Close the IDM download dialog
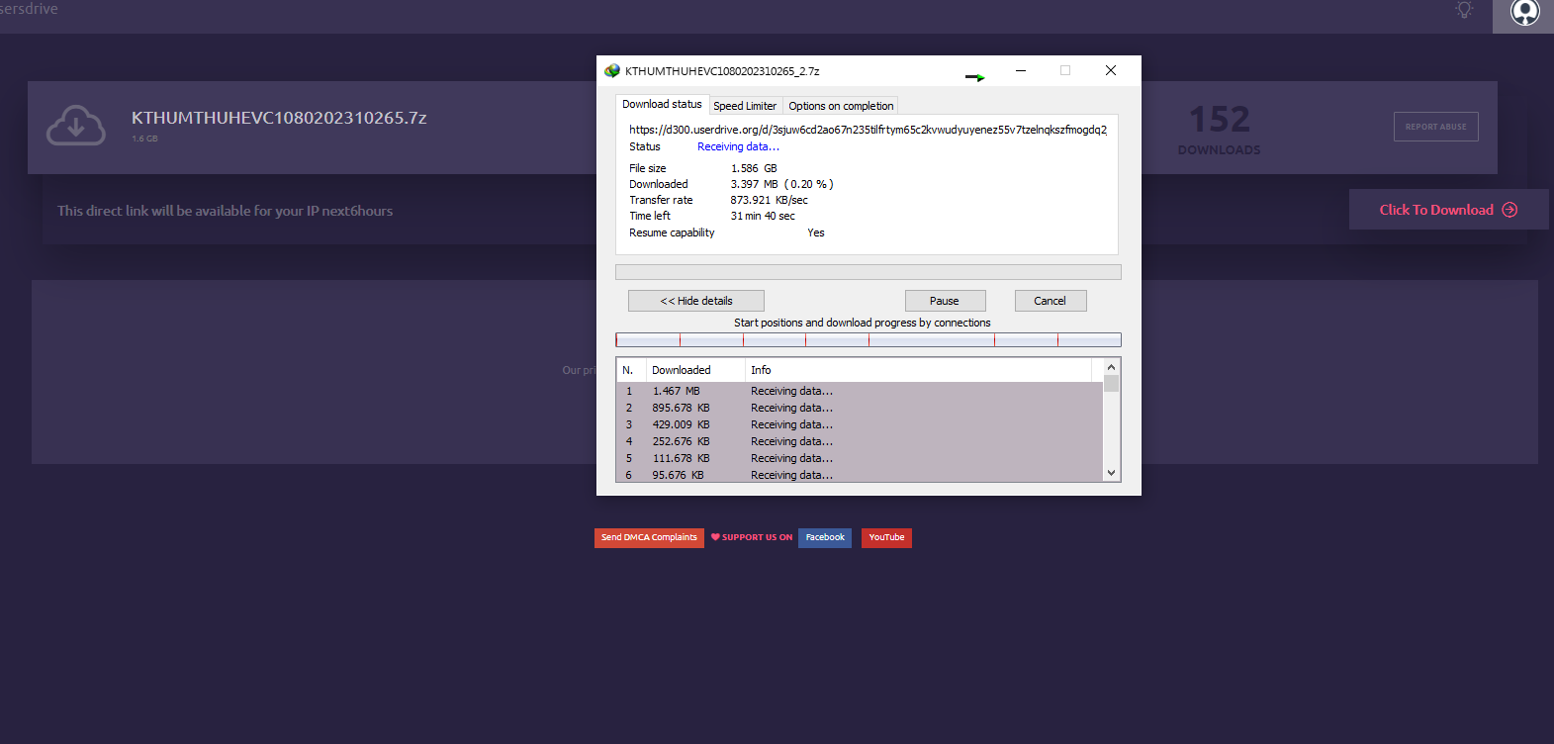Screen dimensions: 1554x744 [1111, 70]
